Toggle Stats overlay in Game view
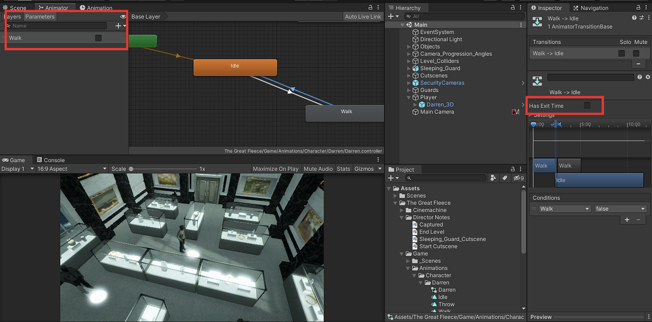This screenshot has height=322, width=652. coord(343,169)
